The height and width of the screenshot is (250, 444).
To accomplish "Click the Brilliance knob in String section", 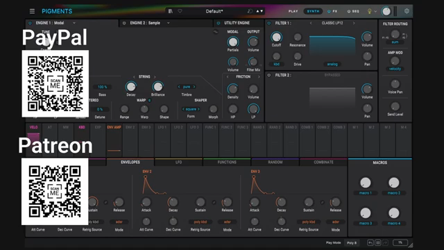I will (x=157, y=86).
